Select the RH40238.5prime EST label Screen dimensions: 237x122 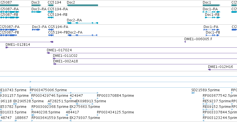(46, 112)
